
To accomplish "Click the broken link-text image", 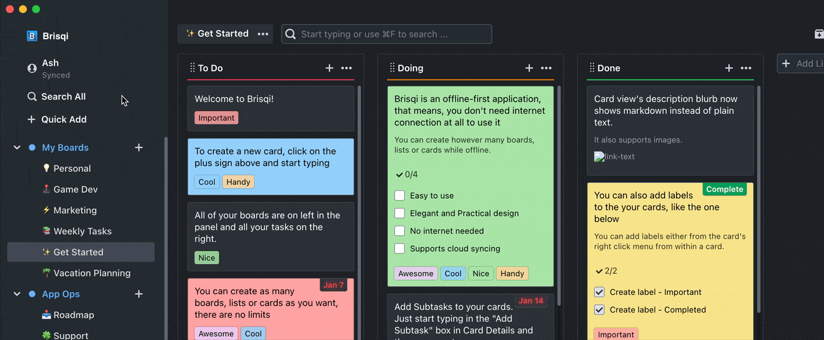I will click(x=614, y=157).
